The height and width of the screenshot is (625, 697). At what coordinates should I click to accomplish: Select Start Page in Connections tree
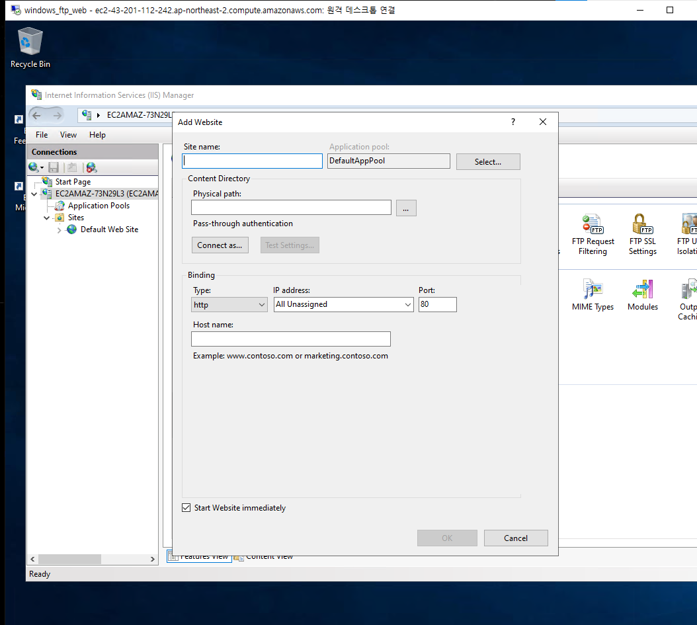click(x=73, y=182)
